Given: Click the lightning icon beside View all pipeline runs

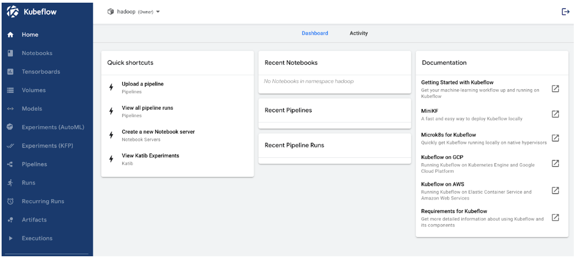Looking at the screenshot, I should (x=111, y=111).
